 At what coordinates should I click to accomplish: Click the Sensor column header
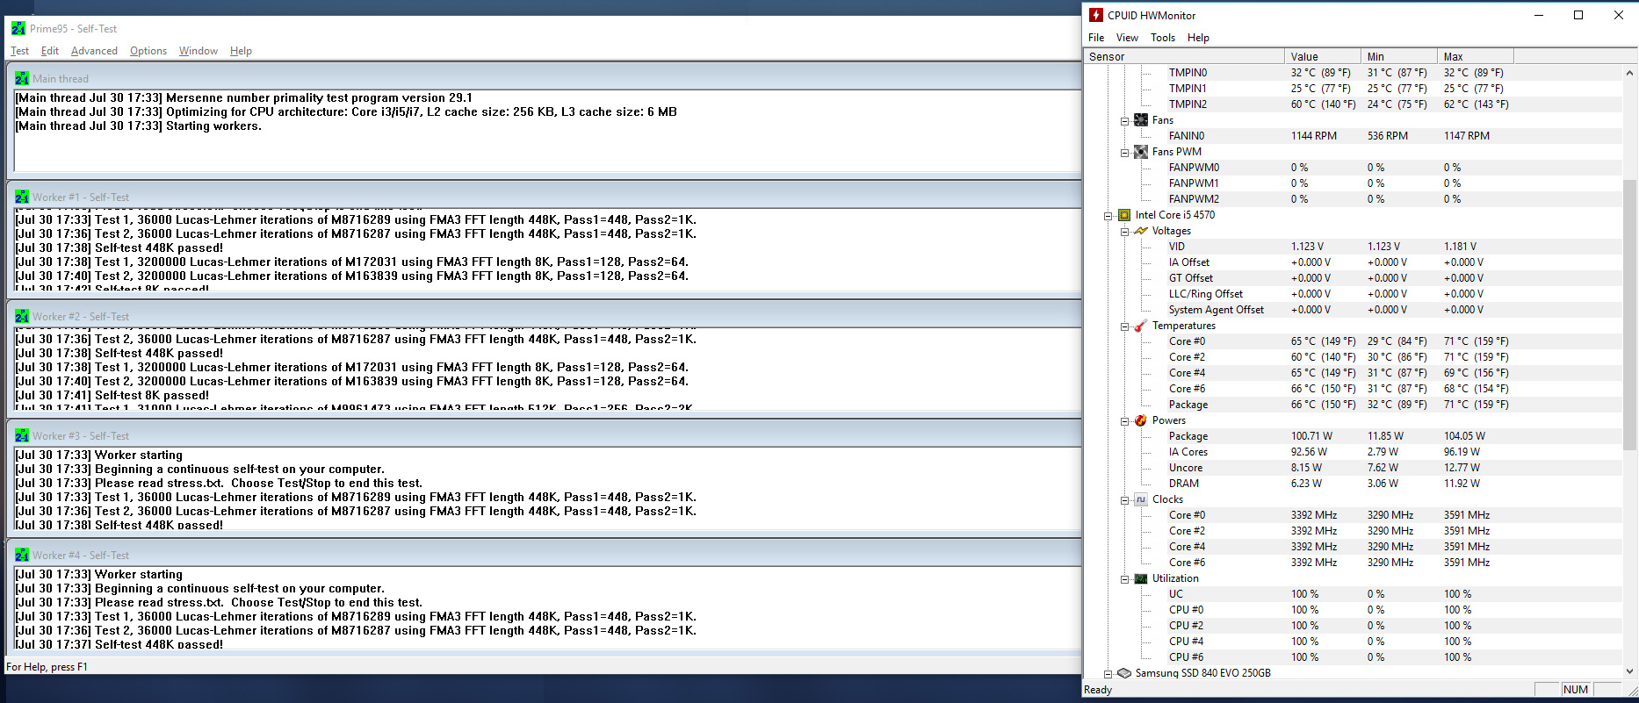coord(1184,56)
